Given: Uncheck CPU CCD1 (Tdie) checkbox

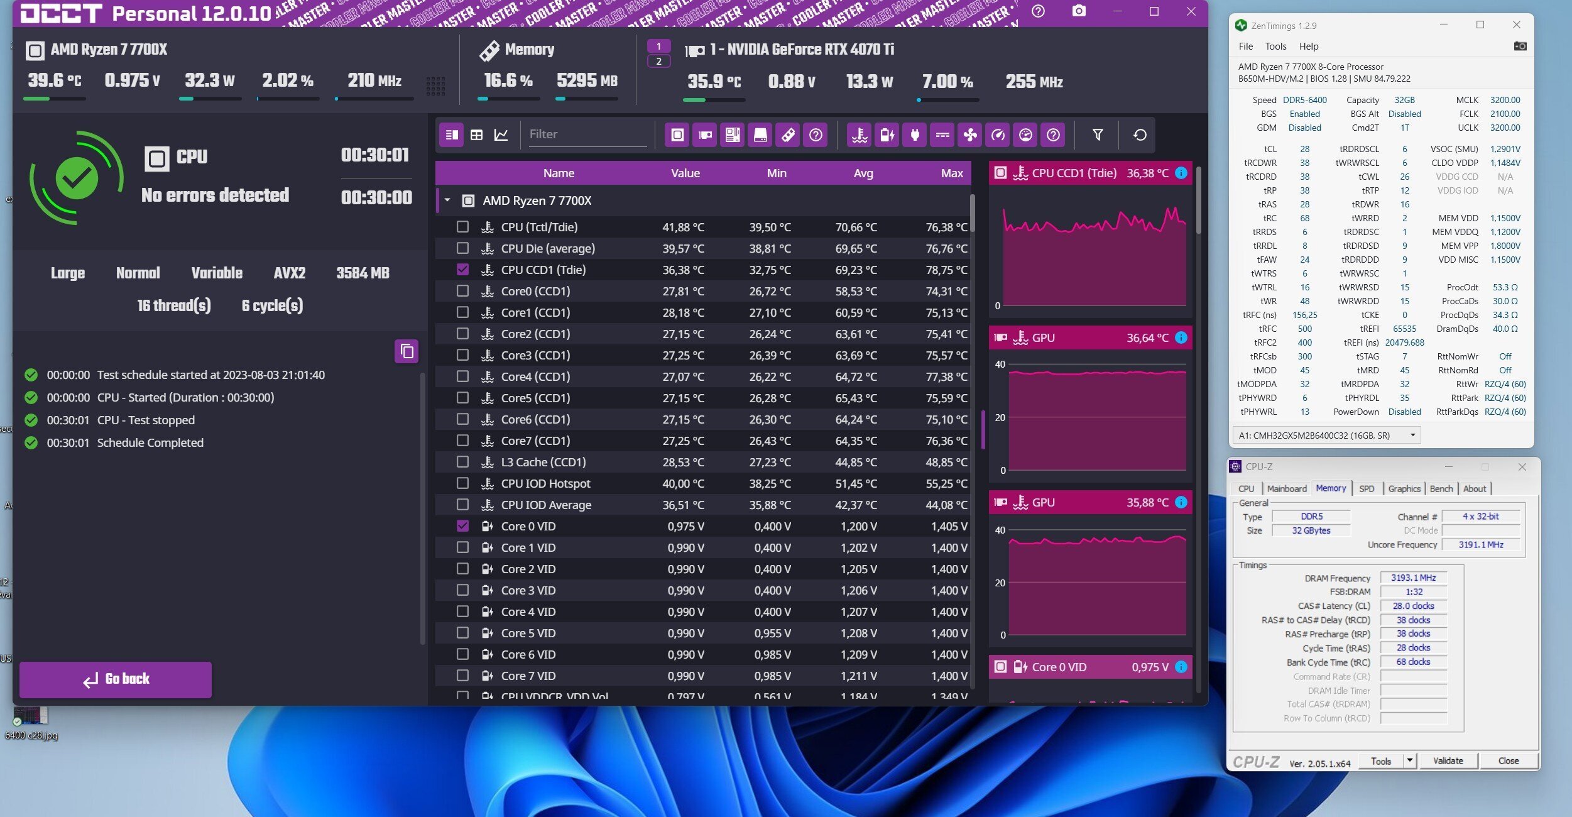Looking at the screenshot, I should (462, 269).
